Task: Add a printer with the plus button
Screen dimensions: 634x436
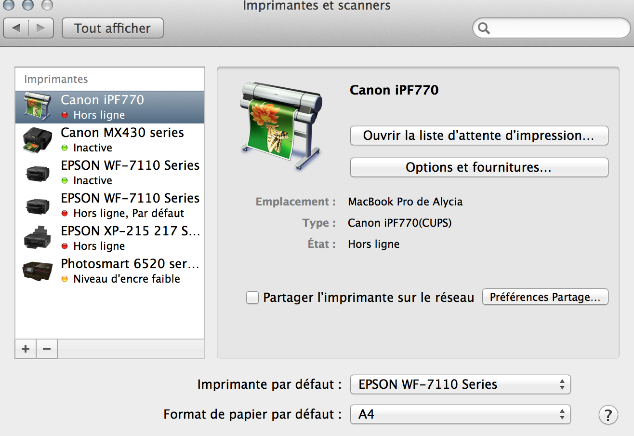Action: point(26,349)
